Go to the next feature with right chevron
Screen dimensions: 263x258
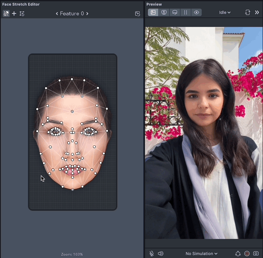(x=87, y=13)
